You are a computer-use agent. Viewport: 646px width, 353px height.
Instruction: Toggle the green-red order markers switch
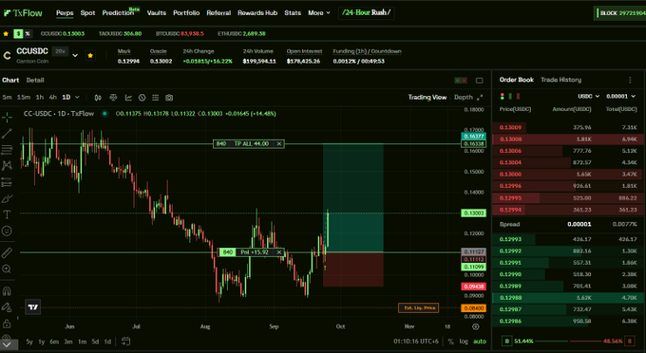click(461, 81)
